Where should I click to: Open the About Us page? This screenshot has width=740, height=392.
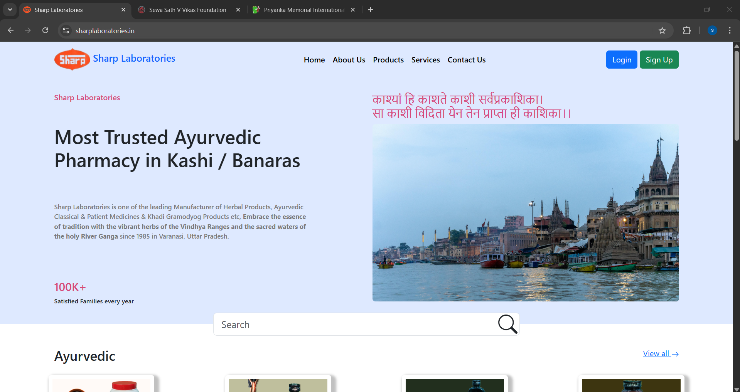tap(349, 60)
